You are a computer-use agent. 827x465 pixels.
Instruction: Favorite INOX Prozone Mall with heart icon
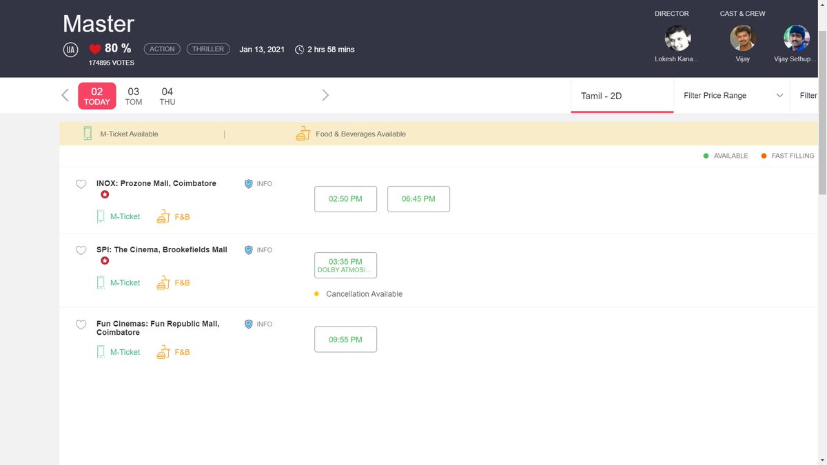pyautogui.click(x=81, y=184)
